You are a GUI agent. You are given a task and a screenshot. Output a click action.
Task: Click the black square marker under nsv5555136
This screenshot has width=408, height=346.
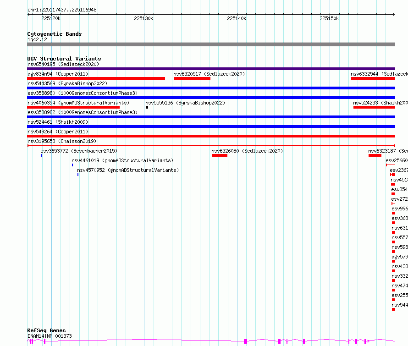pos(147,107)
